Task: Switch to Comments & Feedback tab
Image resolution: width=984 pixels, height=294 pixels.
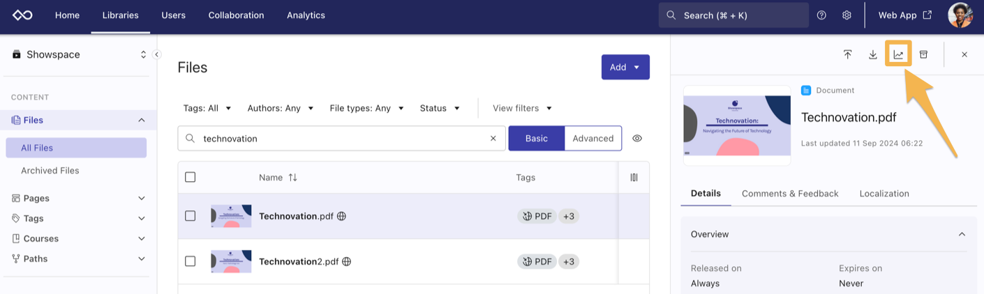Action: point(790,194)
